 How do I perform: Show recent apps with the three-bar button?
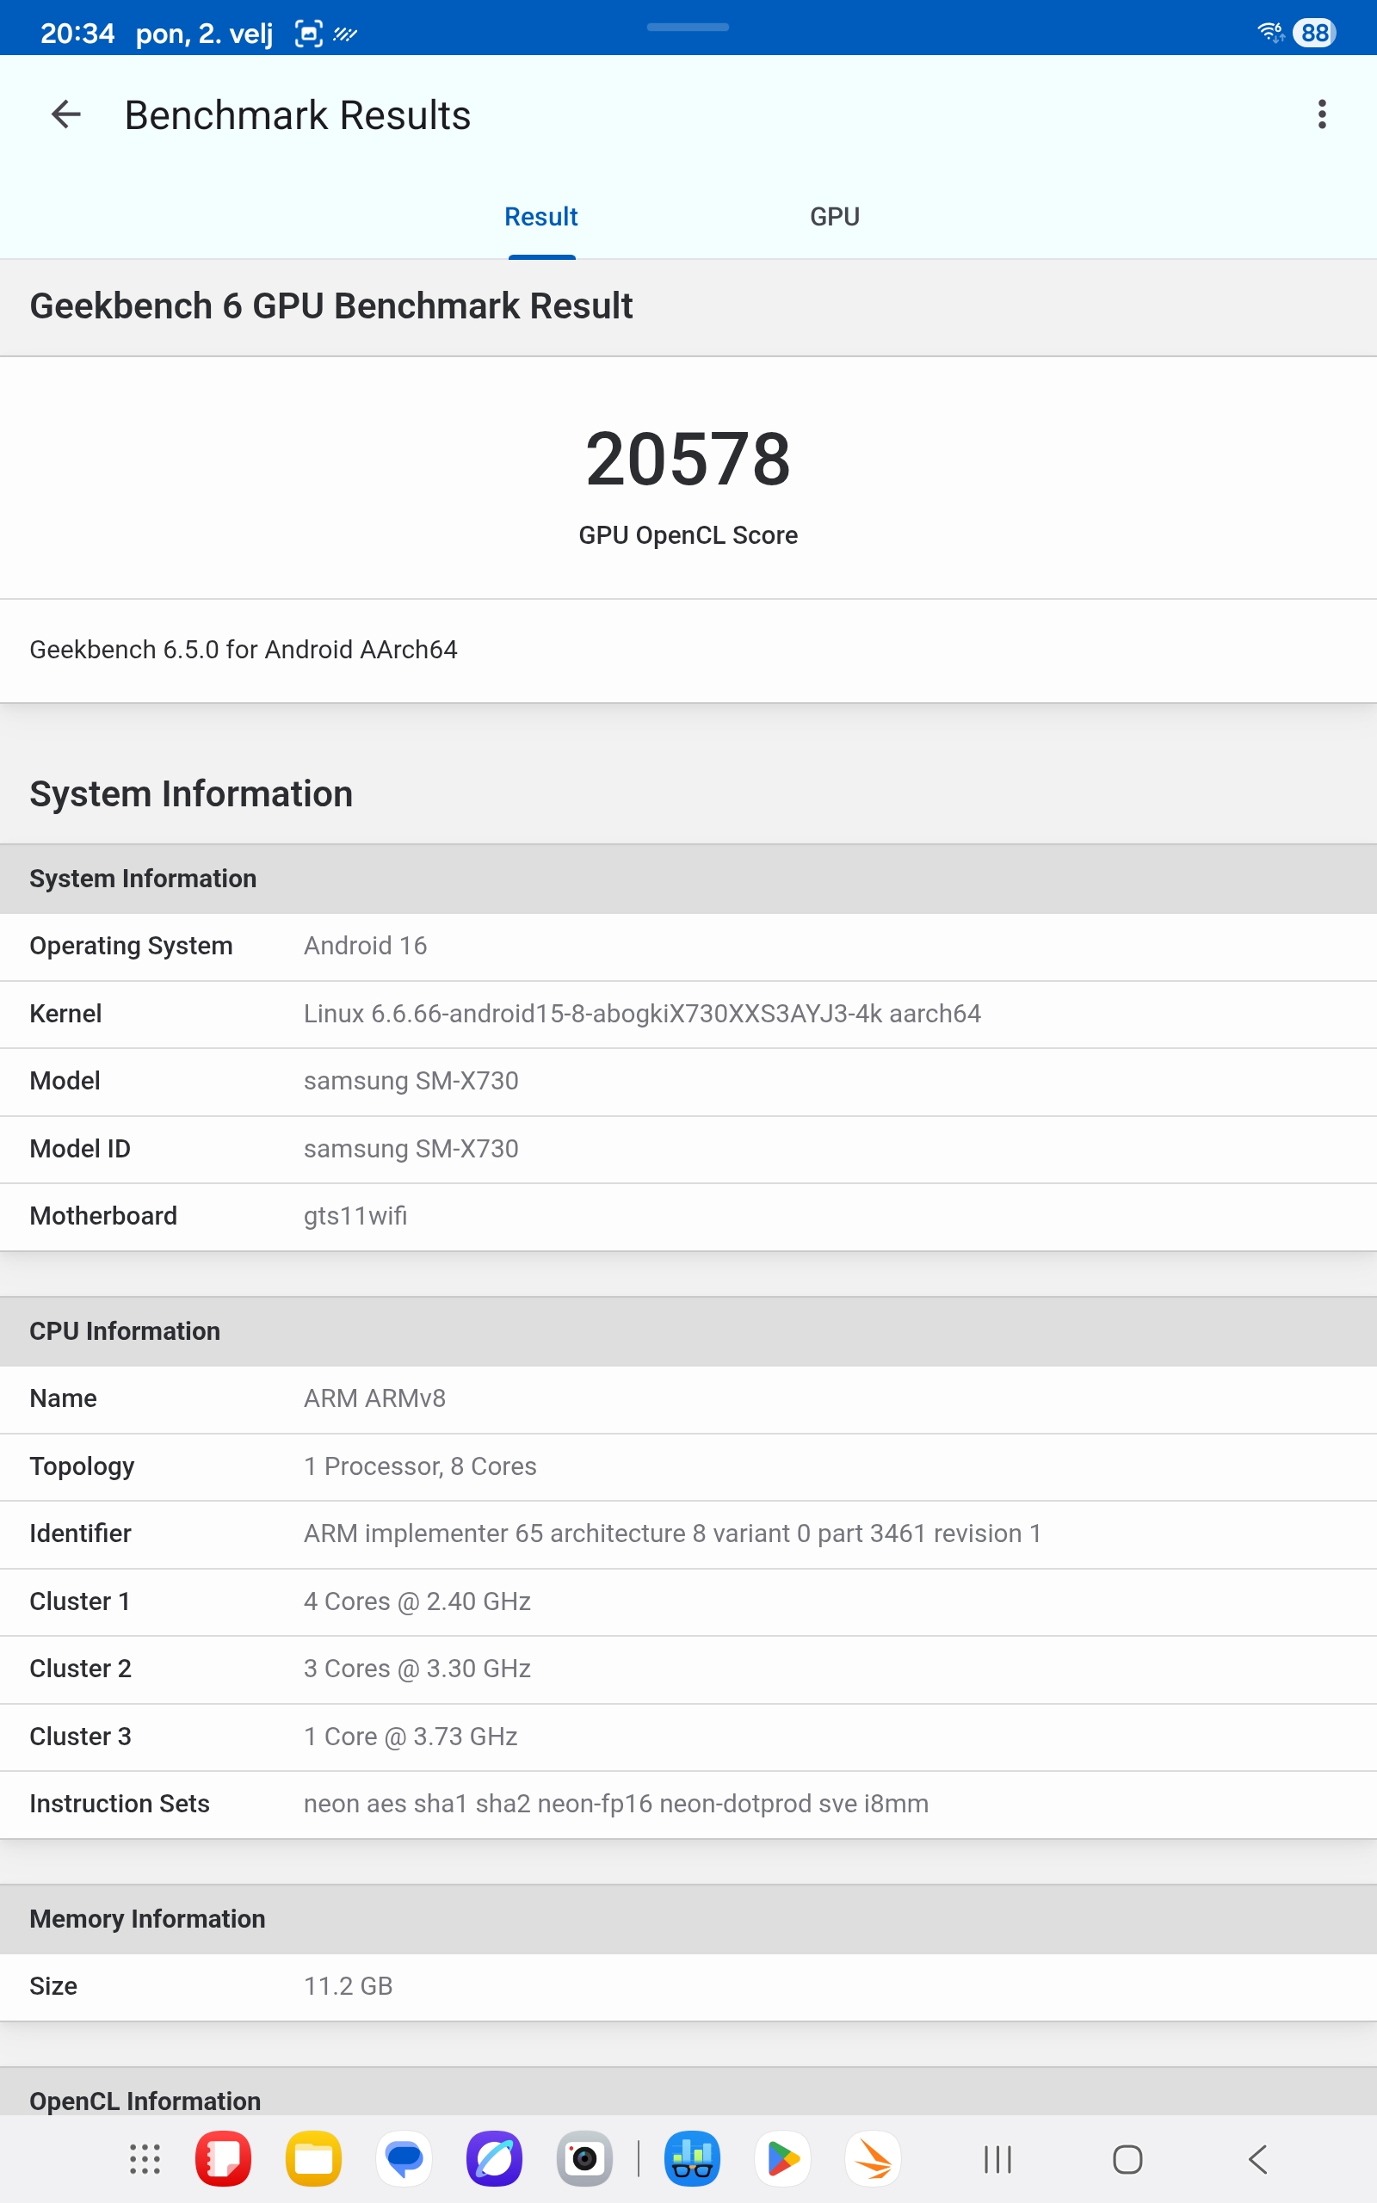click(997, 2158)
